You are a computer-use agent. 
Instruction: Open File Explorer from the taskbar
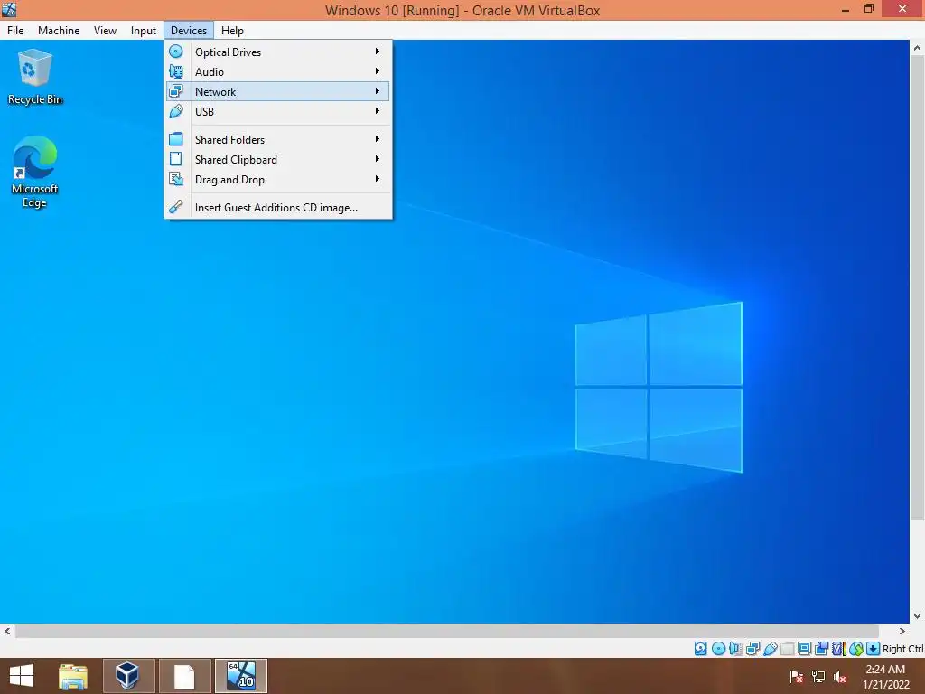pos(73,676)
